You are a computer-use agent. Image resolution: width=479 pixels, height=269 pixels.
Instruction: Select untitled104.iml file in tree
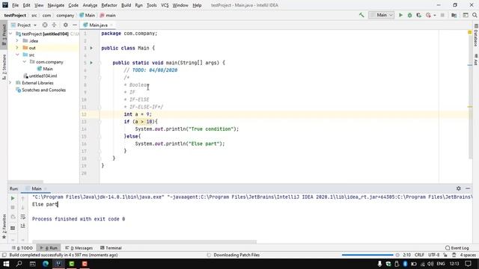coord(40,75)
